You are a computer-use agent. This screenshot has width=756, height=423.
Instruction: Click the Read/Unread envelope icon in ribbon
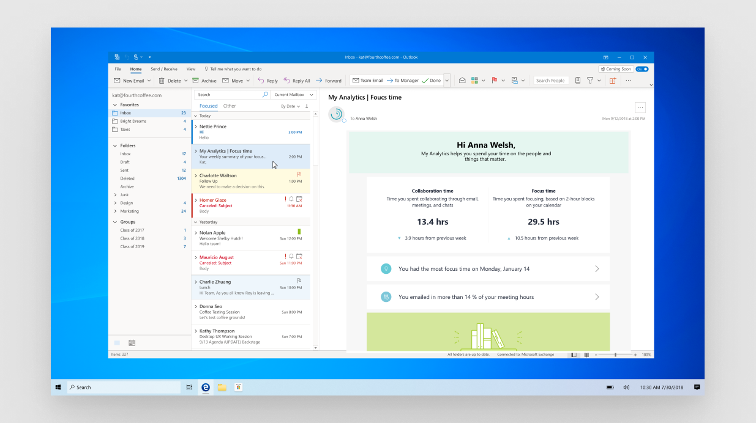[x=462, y=81]
